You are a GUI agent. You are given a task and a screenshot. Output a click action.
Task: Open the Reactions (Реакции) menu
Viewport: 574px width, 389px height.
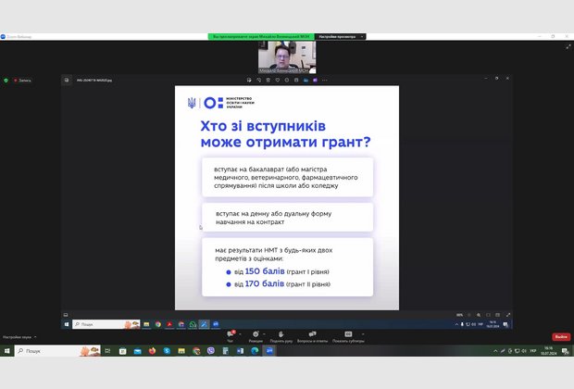pos(255,337)
